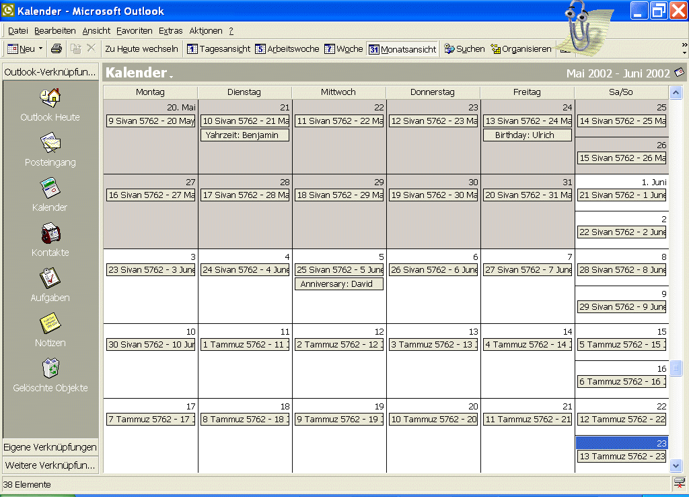Click the Freitag column header

(x=527, y=92)
